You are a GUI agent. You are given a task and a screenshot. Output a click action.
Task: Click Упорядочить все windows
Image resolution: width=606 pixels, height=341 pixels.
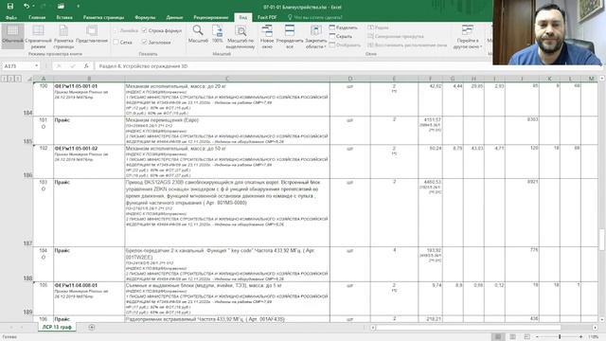290,37
